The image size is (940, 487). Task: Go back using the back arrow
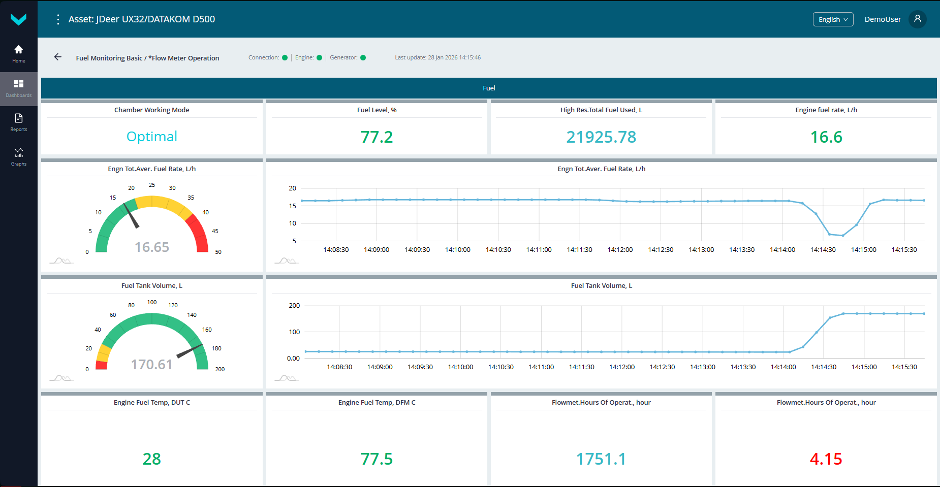click(57, 57)
